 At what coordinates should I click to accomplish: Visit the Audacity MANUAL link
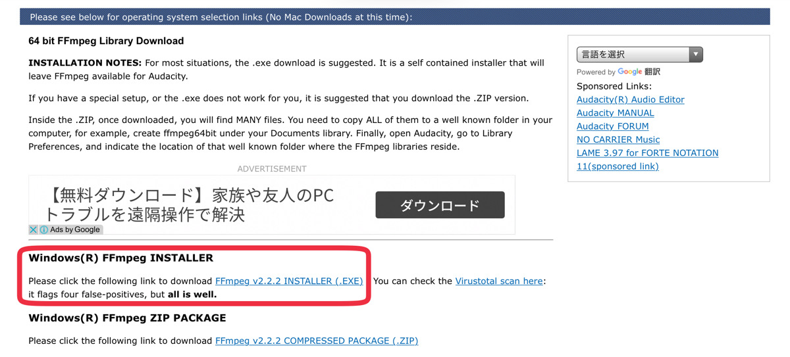pyautogui.click(x=616, y=113)
